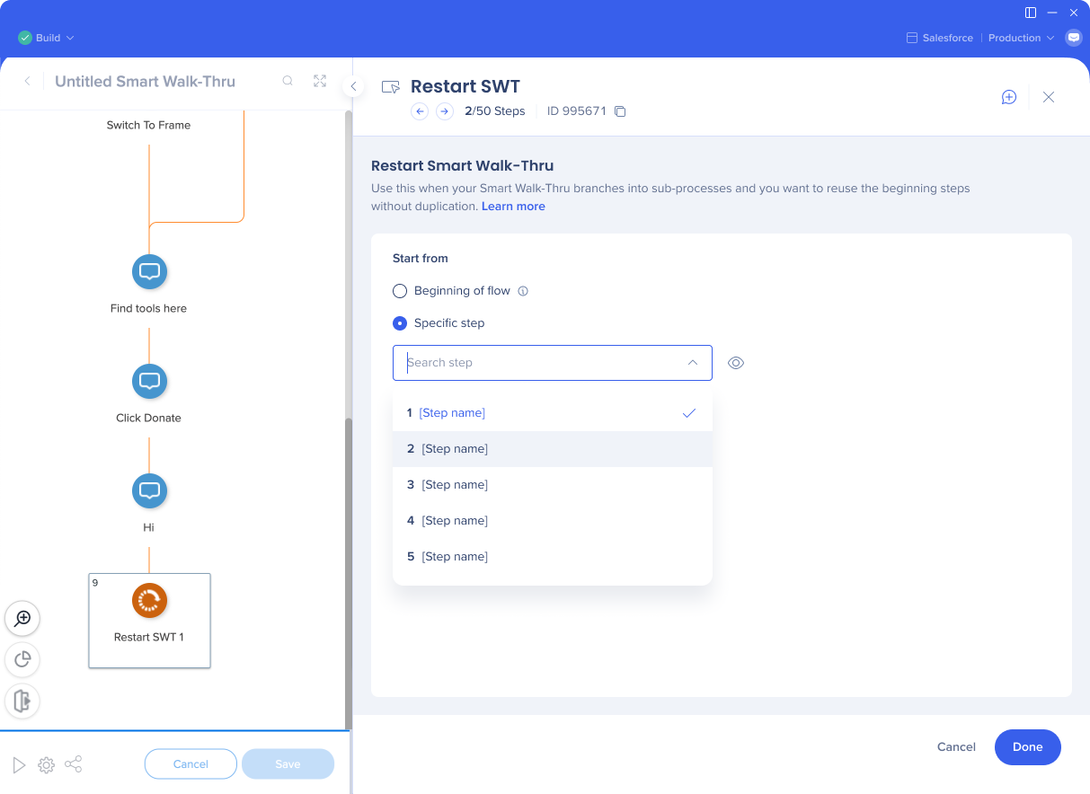Viewport: 1090px width, 794px height.
Task: Open the Learn more link
Action: pyautogui.click(x=513, y=207)
